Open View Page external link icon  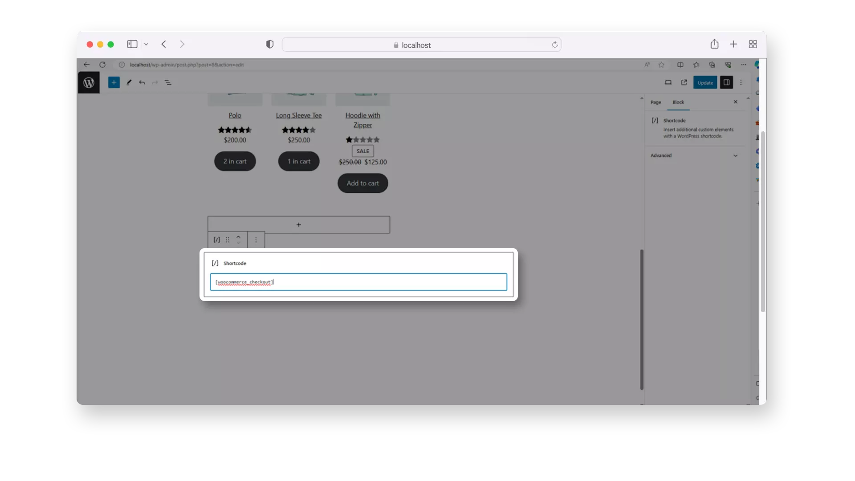(x=684, y=82)
